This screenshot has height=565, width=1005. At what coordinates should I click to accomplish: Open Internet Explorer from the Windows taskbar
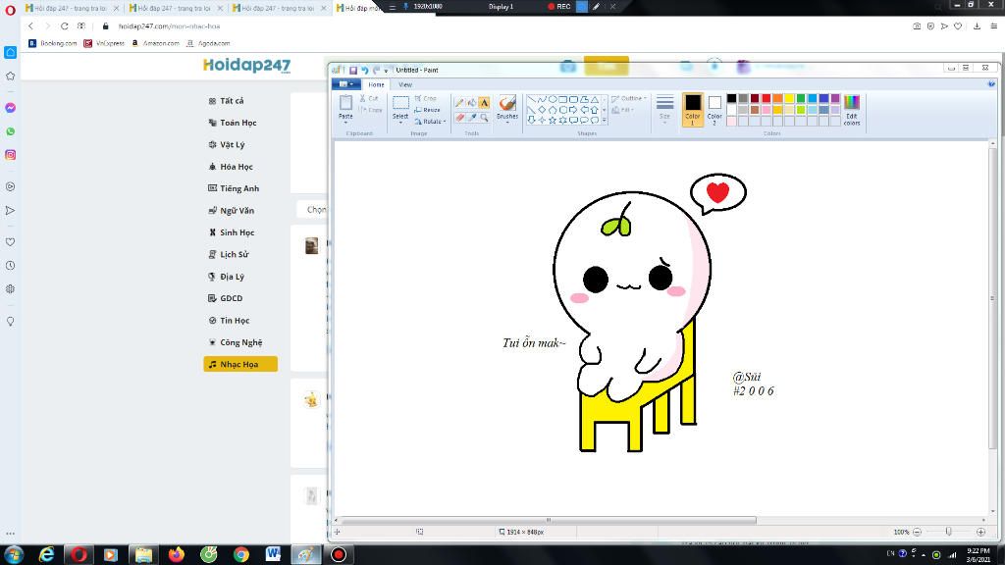(x=46, y=554)
